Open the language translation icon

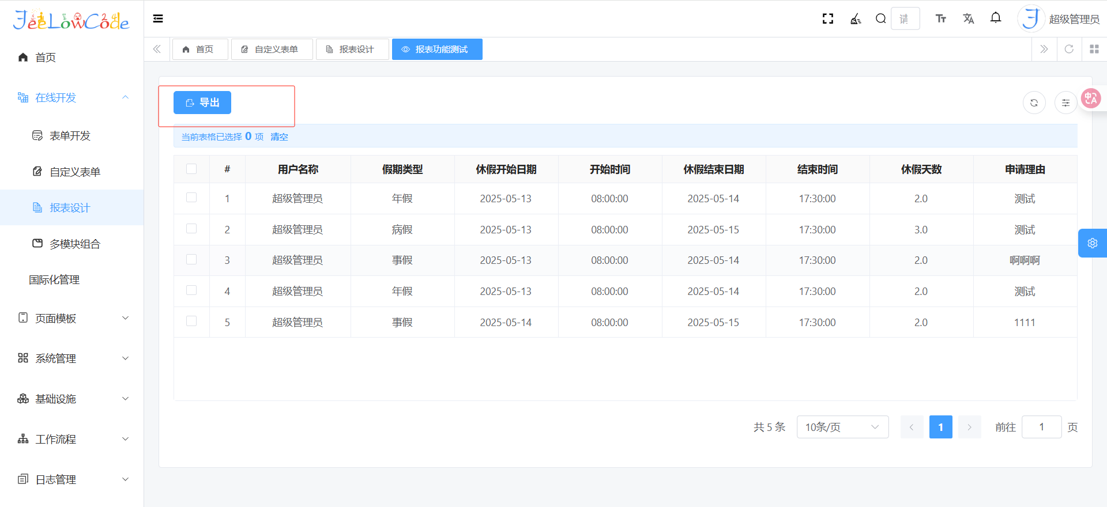(x=969, y=18)
